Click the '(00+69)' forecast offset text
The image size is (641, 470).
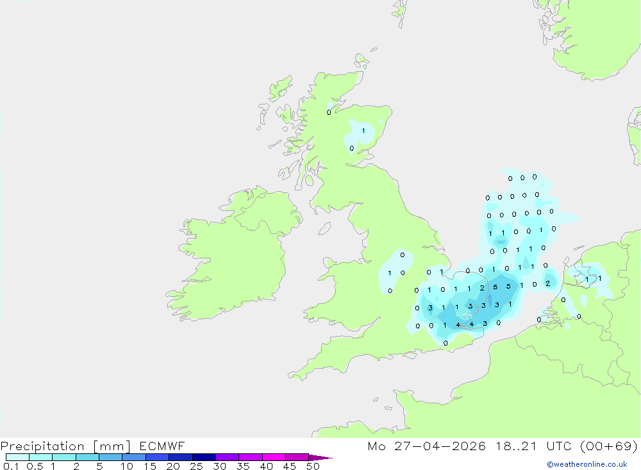609,446
